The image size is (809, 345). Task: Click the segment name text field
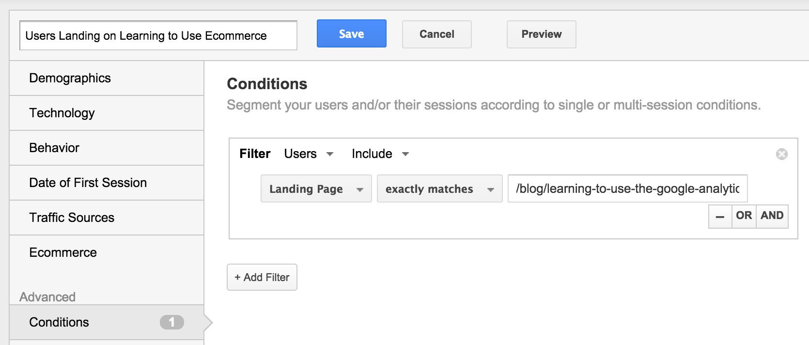[x=158, y=35]
